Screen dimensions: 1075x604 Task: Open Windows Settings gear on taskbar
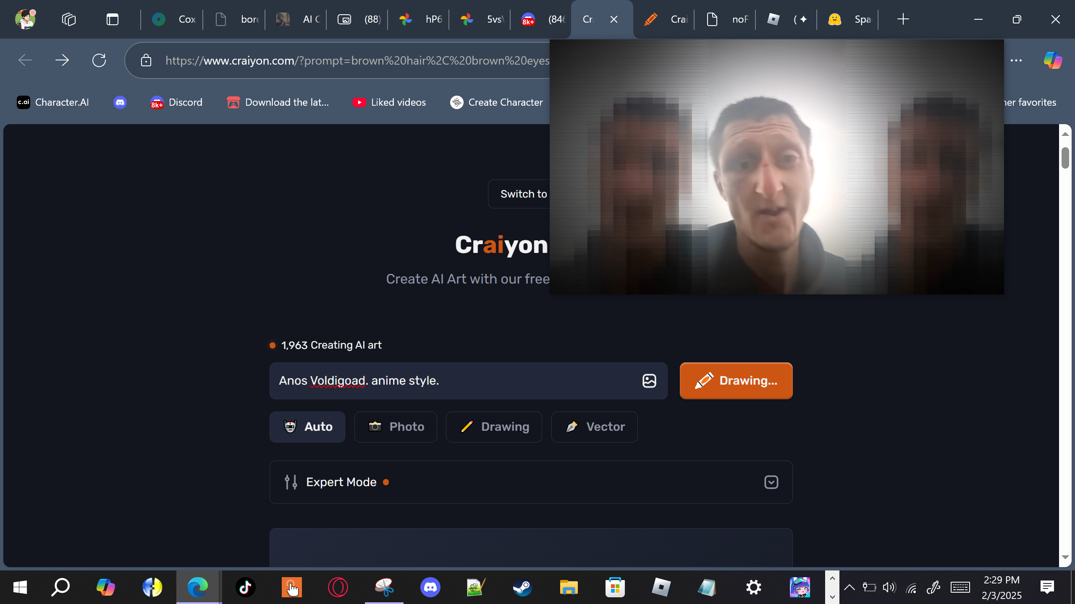point(754,587)
